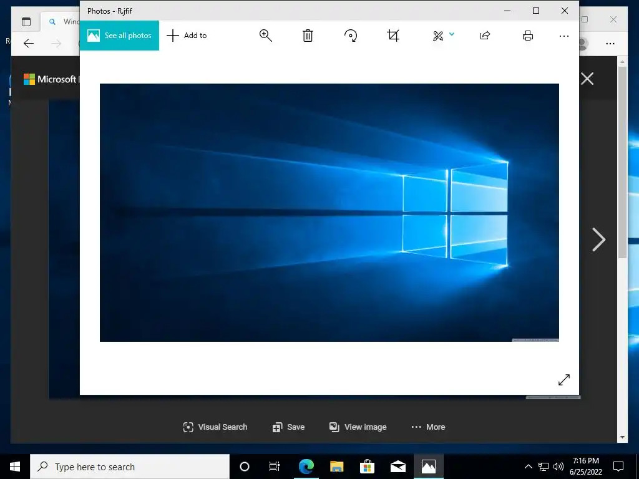The image size is (639, 479).
Task: Zoom in with the magnifier icon
Action: (x=265, y=36)
